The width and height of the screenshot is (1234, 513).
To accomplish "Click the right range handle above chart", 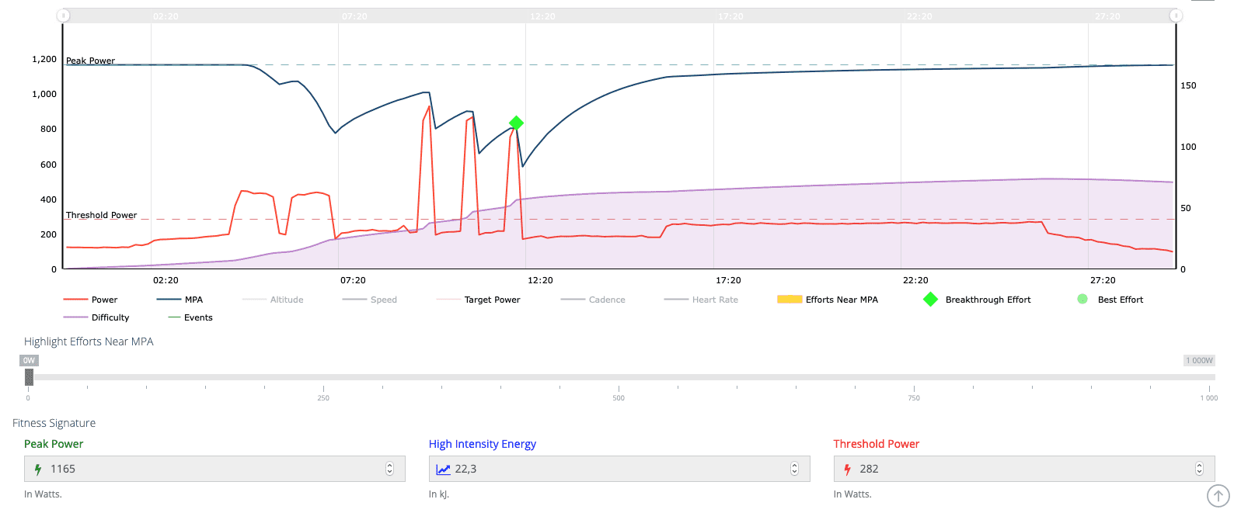I will (x=1176, y=16).
